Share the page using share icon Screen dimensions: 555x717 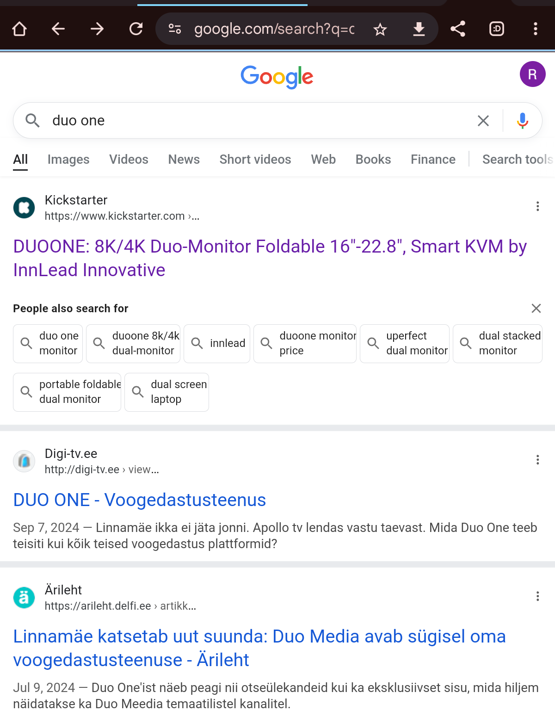(x=458, y=29)
